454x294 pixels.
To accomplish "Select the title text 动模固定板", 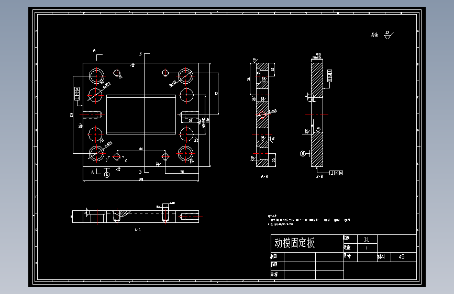I will click(294, 243).
